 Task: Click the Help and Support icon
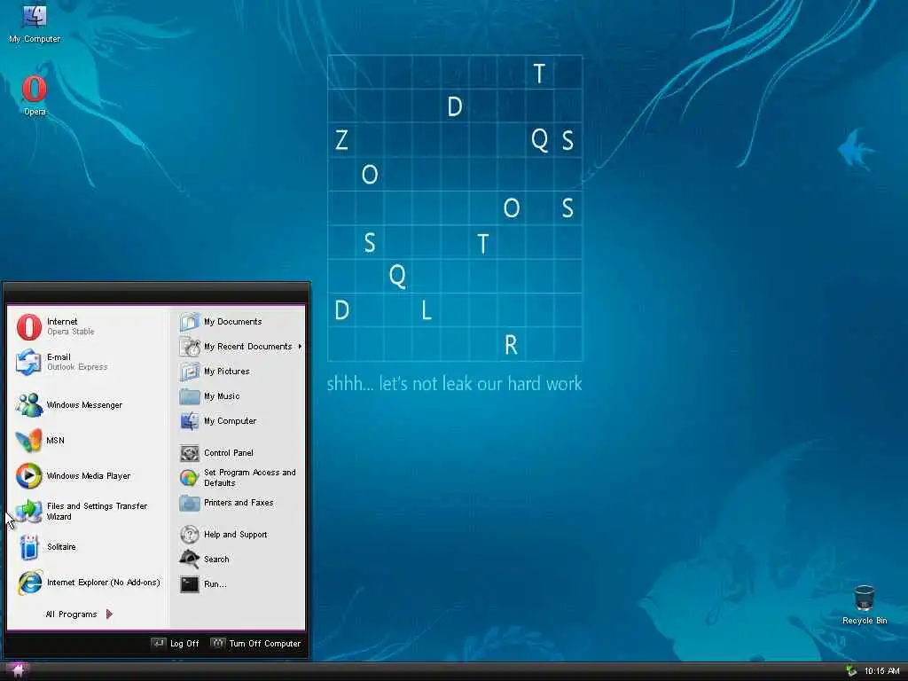click(190, 535)
